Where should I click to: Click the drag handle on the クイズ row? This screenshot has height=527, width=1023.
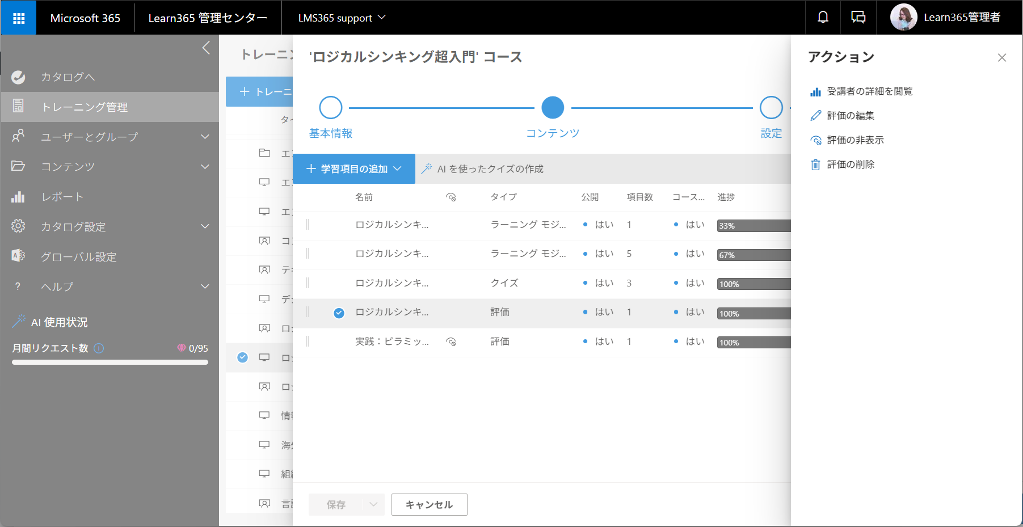(308, 283)
